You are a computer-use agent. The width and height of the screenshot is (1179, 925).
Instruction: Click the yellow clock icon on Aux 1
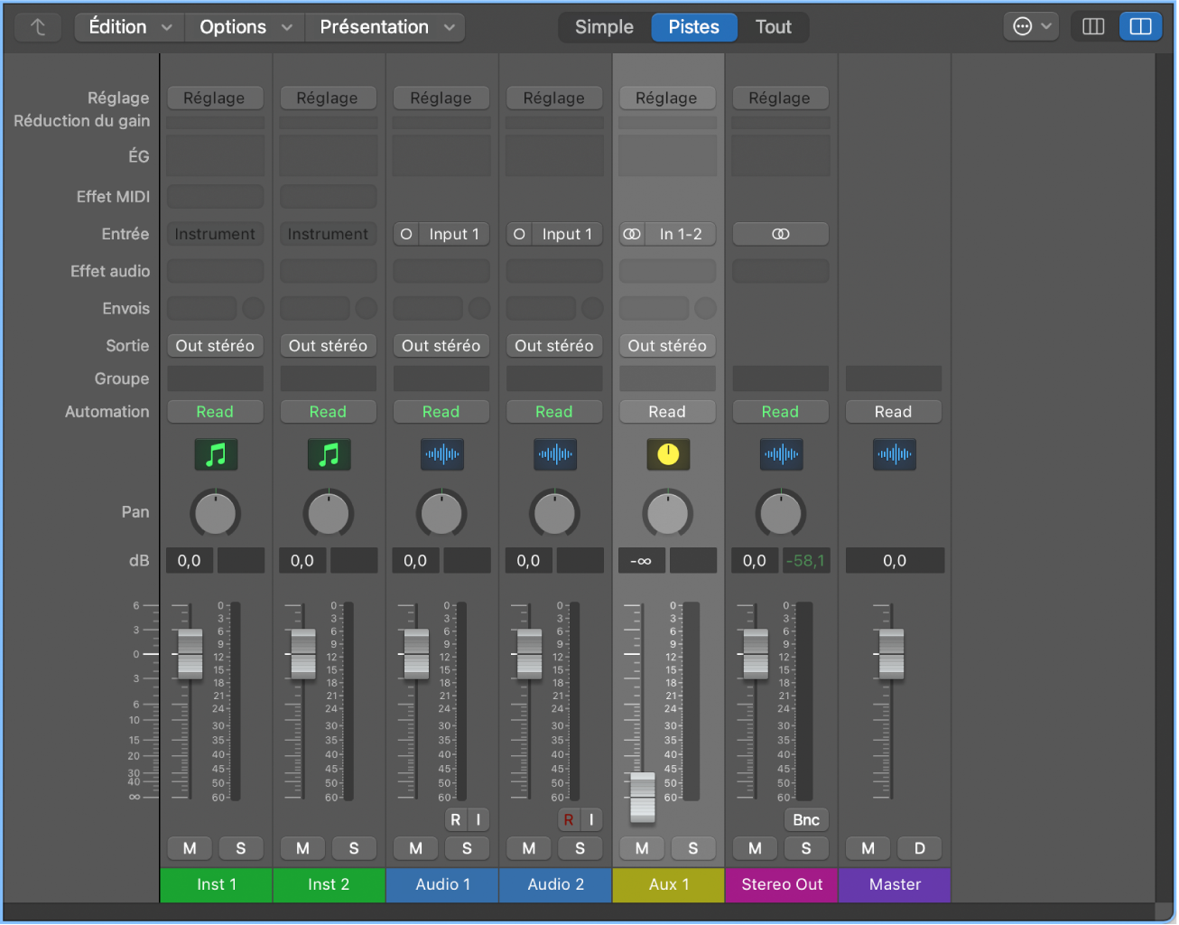pos(667,454)
